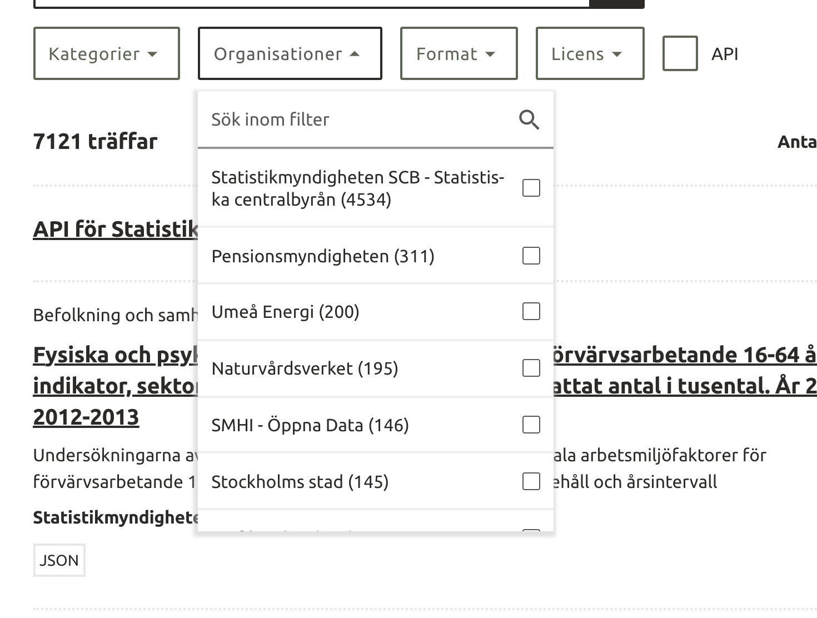Tick the Stockholms stad checkbox
The image size is (817, 618).
[x=531, y=481]
